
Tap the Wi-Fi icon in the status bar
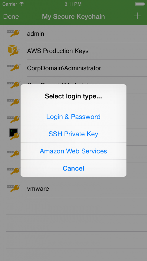pyautogui.click(x=21, y=4)
